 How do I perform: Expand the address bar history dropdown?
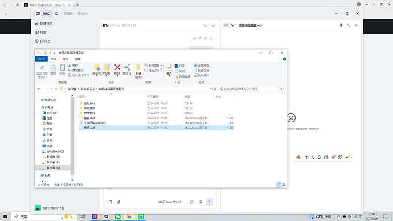[x=211, y=89]
